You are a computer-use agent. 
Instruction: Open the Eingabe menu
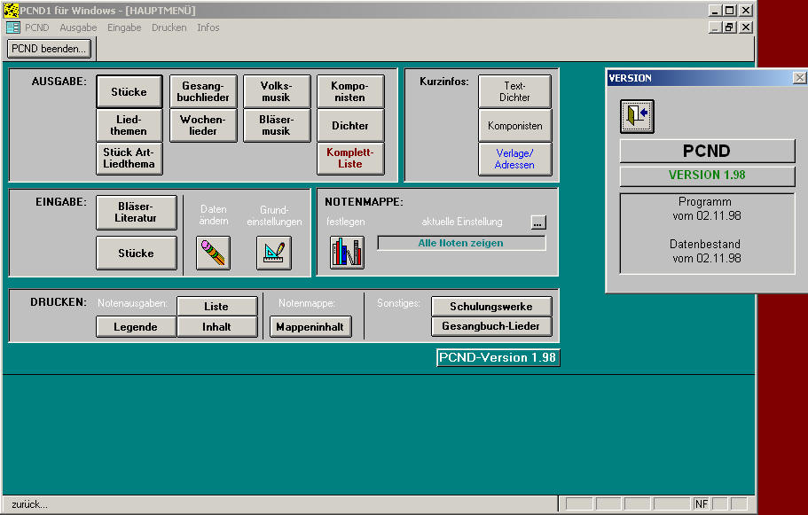[x=124, y=27]
